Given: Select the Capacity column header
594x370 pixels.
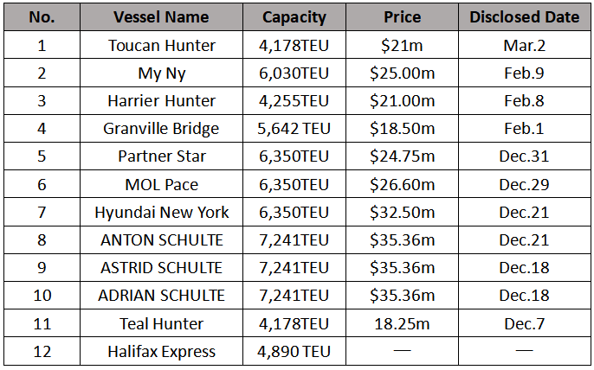Looking at the screenshot, I should [294, 17].
